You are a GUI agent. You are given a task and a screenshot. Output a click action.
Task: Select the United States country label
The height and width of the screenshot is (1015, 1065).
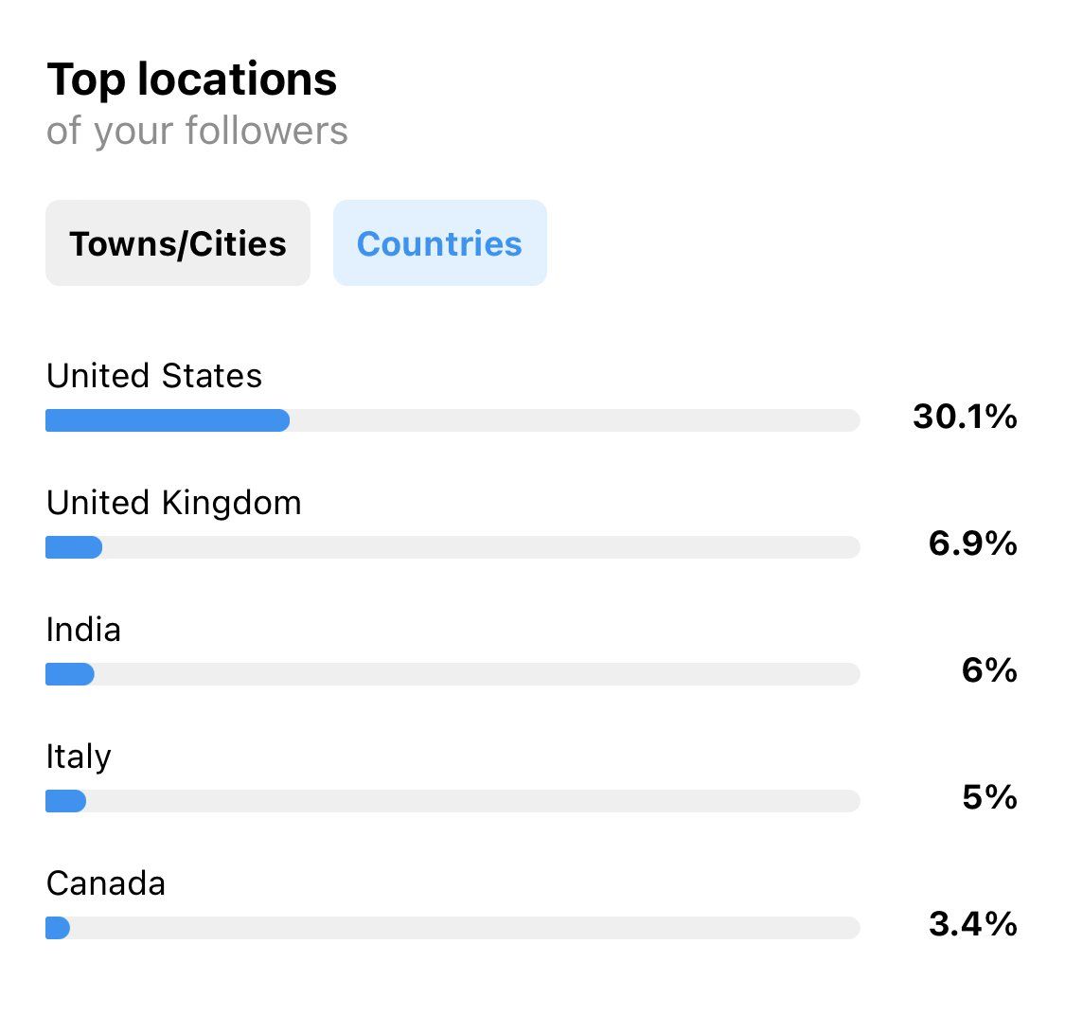click(x=154, y=376)
